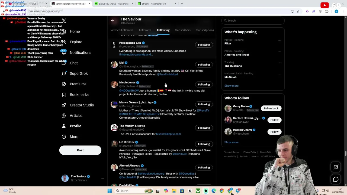Toggle Following for The Muslim Skeptic
This screenshot has width=347, height=195.
(204, 128)
